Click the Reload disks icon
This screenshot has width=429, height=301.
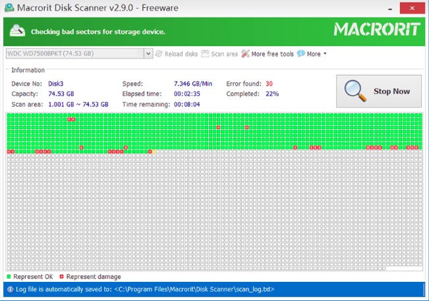pos(159,53)
